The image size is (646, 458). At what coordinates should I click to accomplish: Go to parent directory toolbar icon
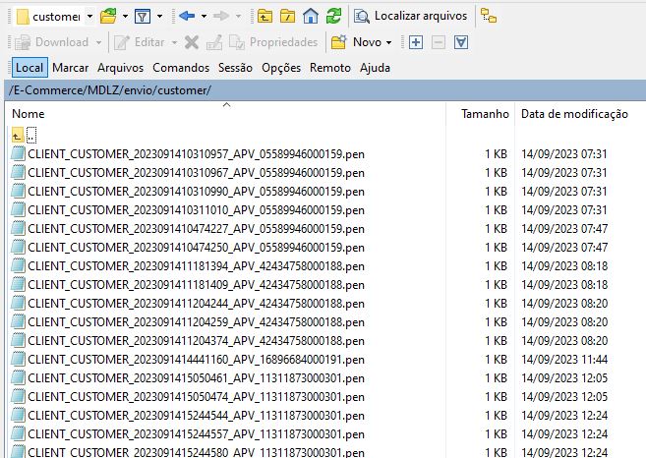pos(264,17)
